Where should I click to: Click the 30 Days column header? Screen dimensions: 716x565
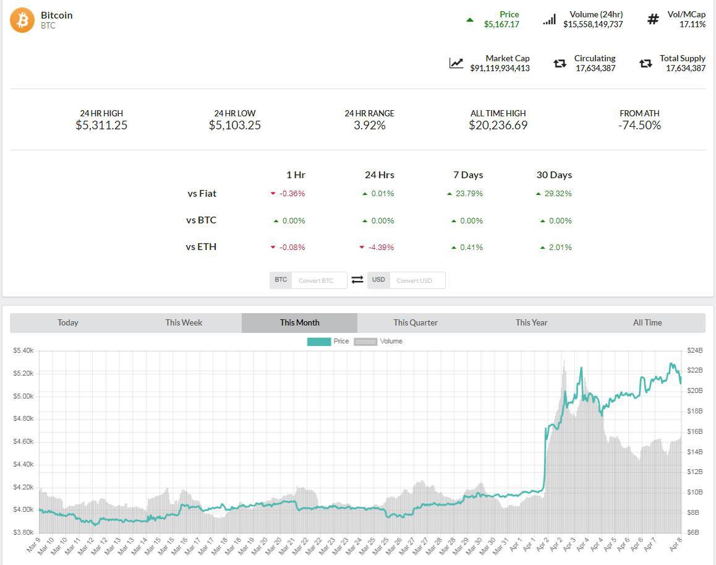click(555, 175)
